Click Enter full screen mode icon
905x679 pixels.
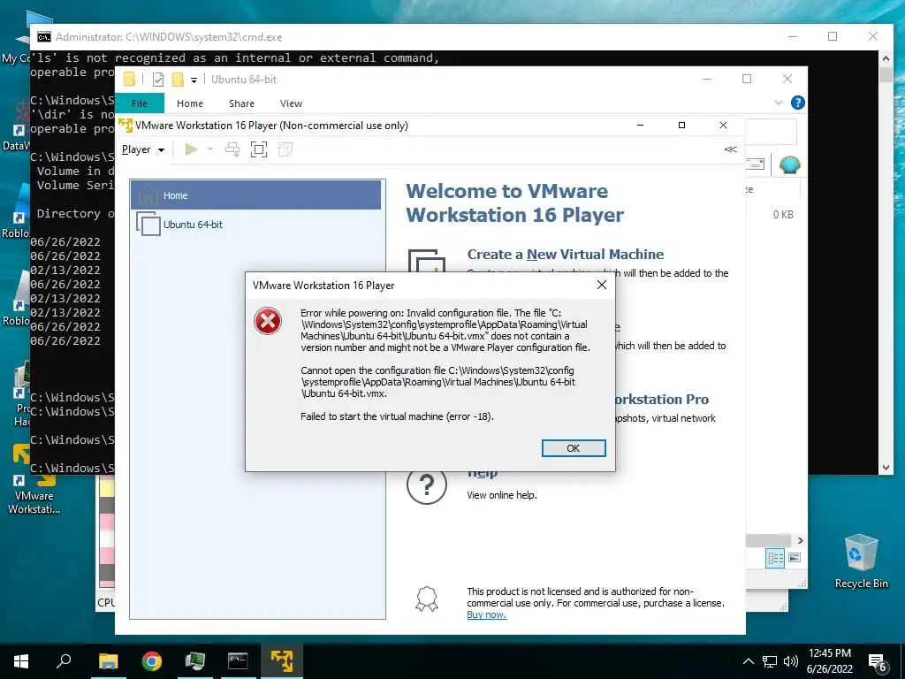(259, 149)
